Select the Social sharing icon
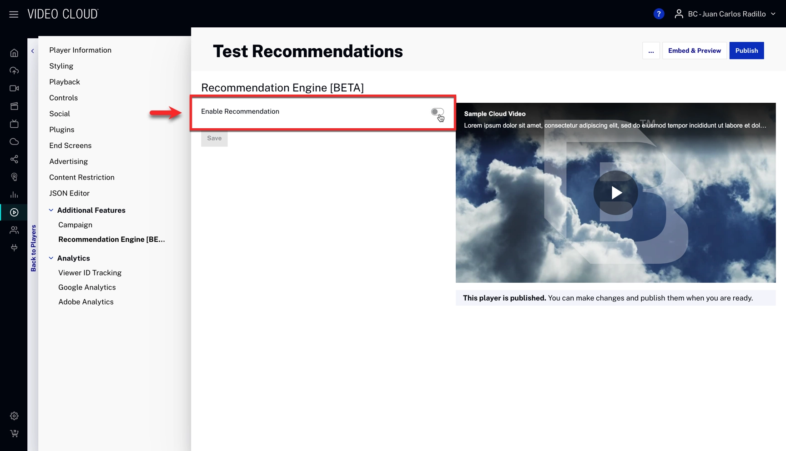This screenshot has height=451, width=786. tap(14, 159)
